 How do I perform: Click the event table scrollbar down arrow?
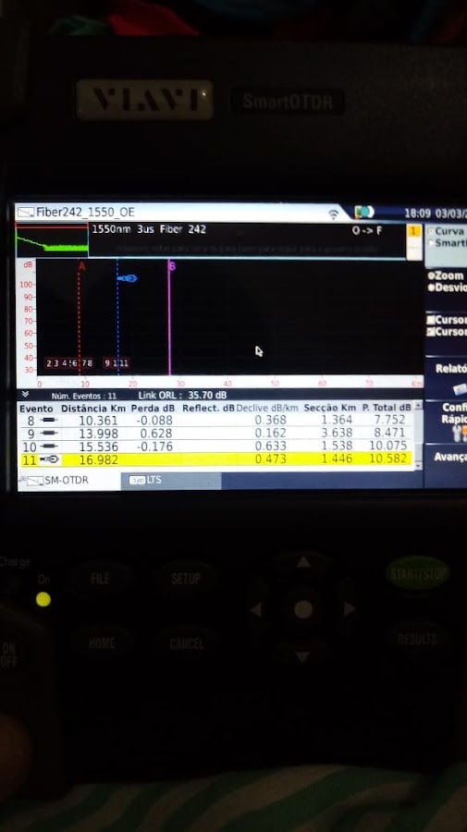[x=418, y=465]
